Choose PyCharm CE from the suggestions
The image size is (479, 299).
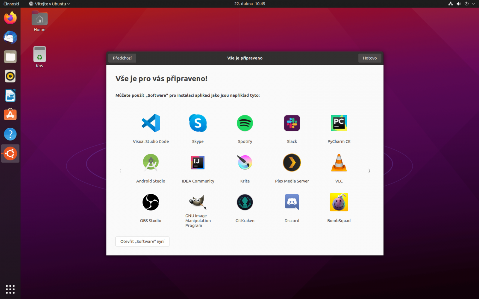[x=339, y=123]
